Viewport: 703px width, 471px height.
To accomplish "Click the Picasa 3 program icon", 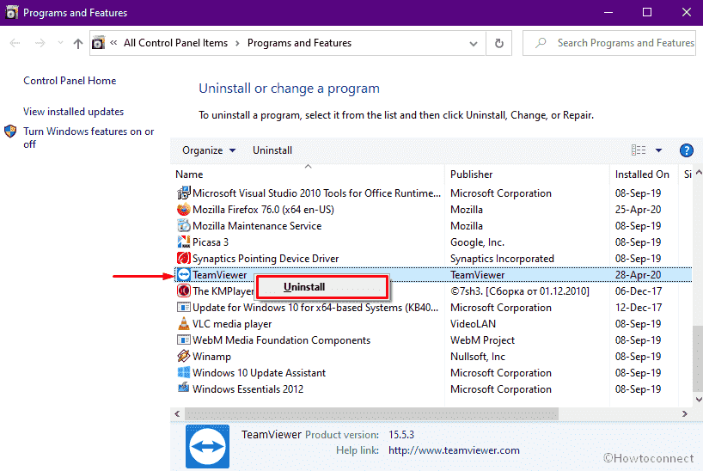I will click(183, 242).
